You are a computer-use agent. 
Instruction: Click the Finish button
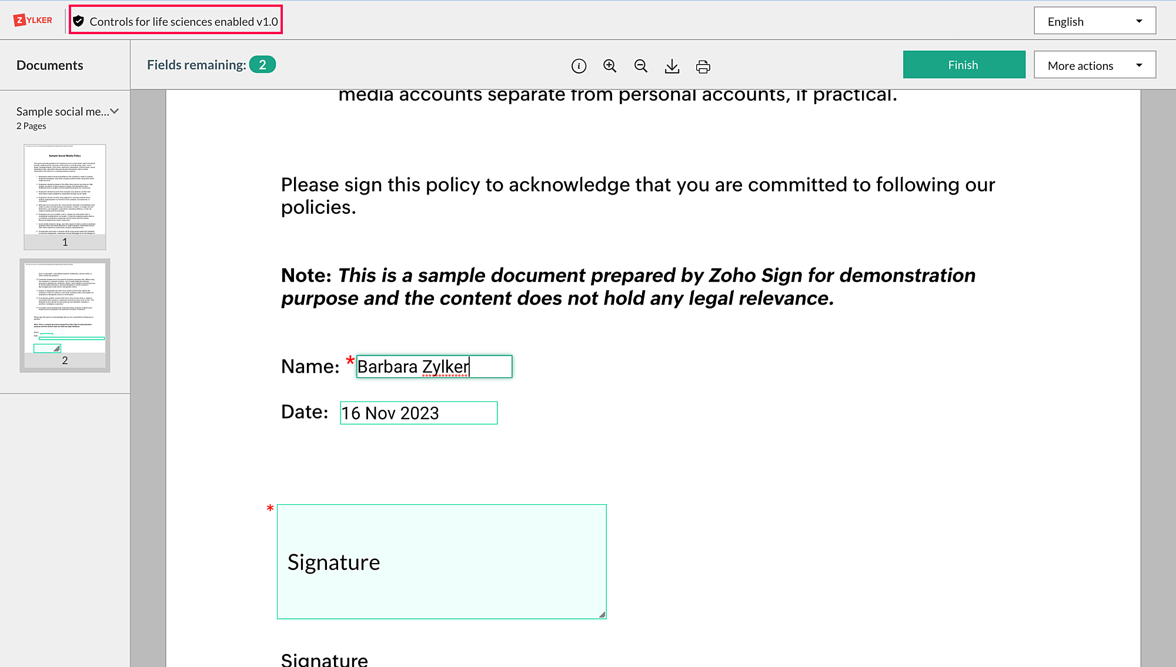coord(963,65)
